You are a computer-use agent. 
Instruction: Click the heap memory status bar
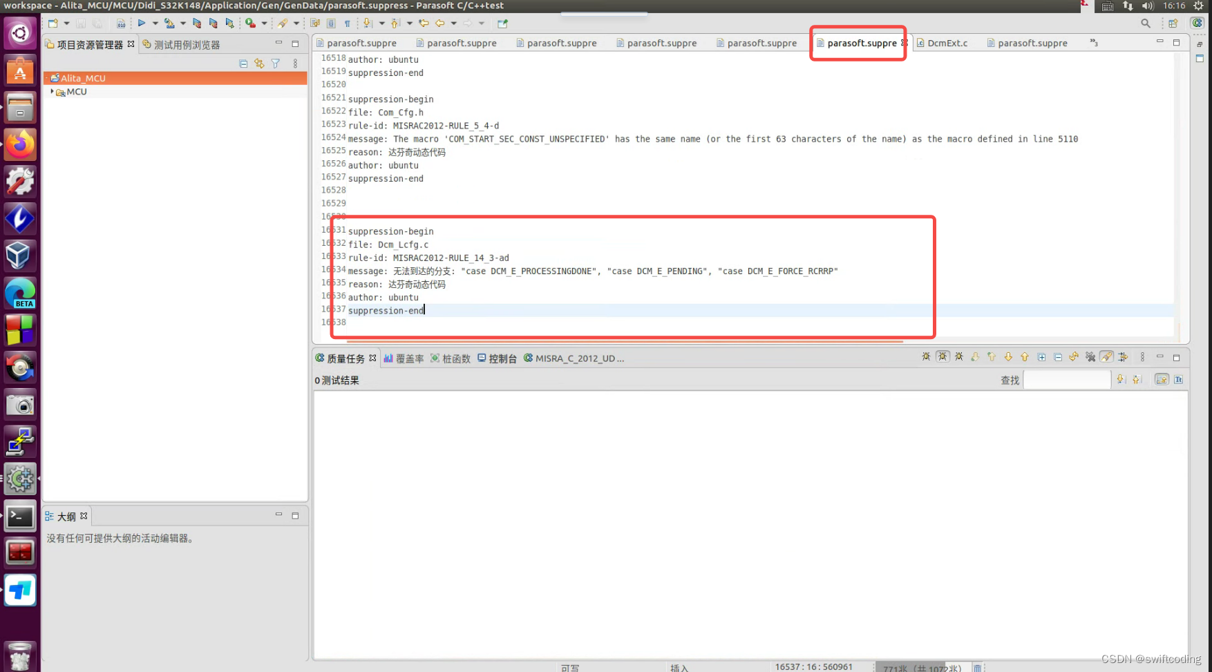(x=922, y=668)
